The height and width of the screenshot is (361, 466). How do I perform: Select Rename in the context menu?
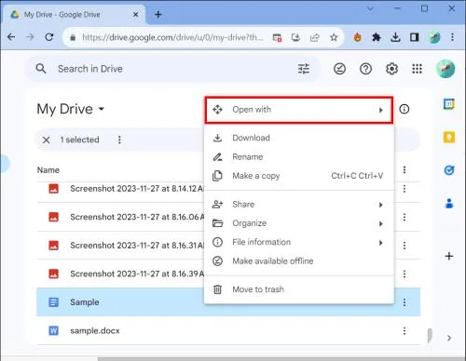pyautogui.click(x=299, y=157)
